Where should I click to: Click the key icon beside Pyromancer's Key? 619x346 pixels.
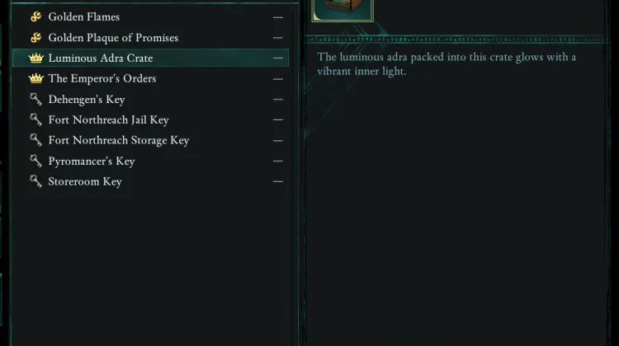[x=35, y=161]
